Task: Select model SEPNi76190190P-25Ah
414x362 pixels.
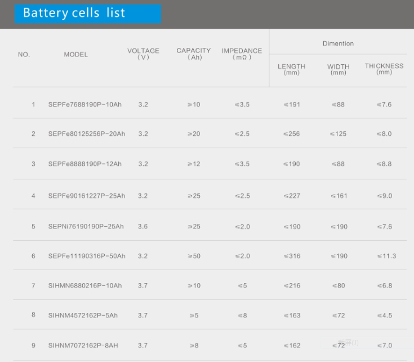Action: [86, 227]
